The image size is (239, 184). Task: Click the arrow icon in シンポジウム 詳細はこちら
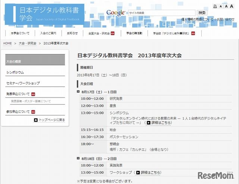149,123
